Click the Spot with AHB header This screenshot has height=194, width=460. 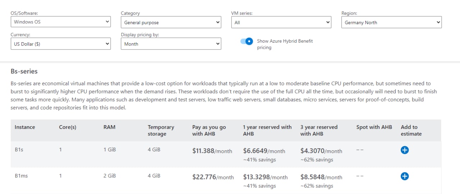[374, 127]
